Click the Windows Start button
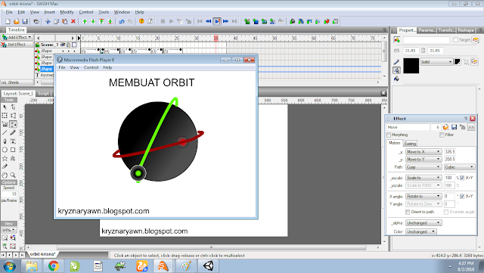The height and width of the screenshot is (273, 484). pos(9,266)
